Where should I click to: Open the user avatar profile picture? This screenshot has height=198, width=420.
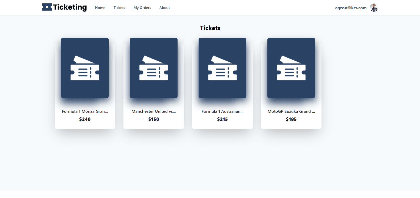[374, 8]
